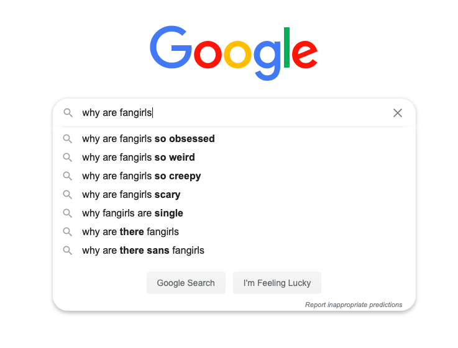Click magnifier icon beside 'so creepy' suggestion
This screenshot has height=348, width=458.
coord(68,176)
